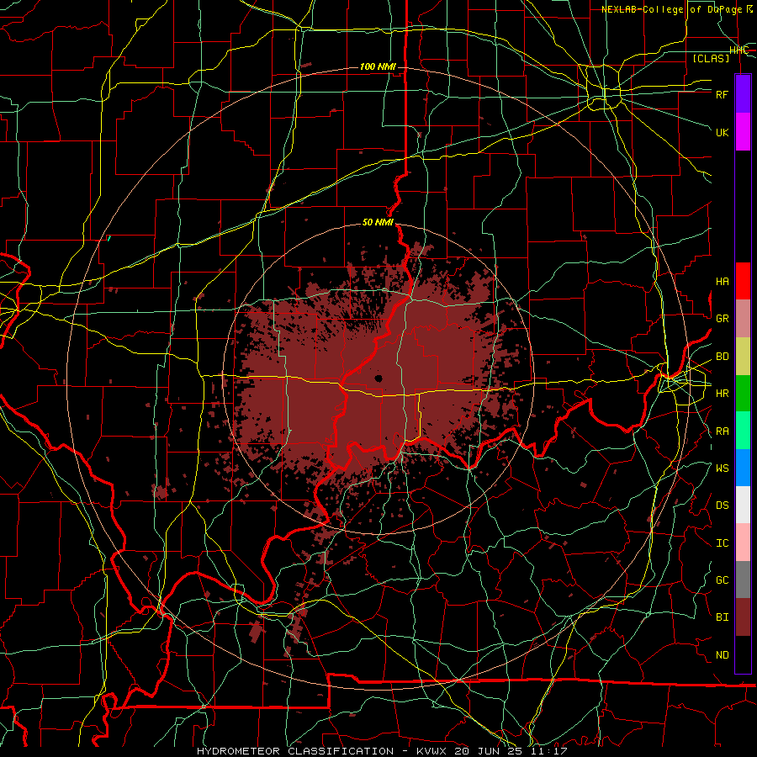Image resolution: width=757 pixels, height=757 pixels.
Task: Click the "HR" legend label
Action: tap(722, 394)
